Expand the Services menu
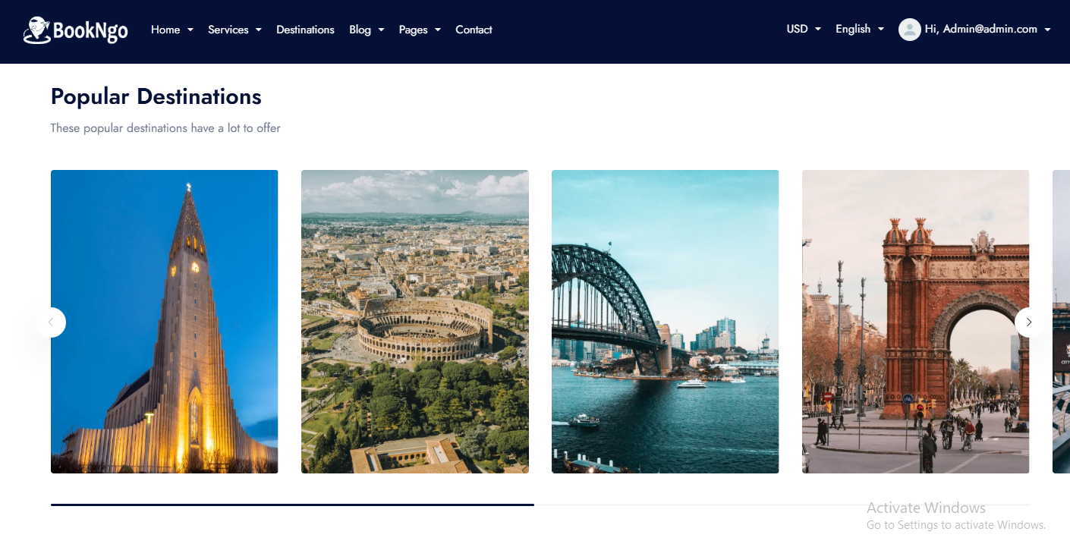The width and height of the screenshot is (1070, 544). (x=234, y=30)
